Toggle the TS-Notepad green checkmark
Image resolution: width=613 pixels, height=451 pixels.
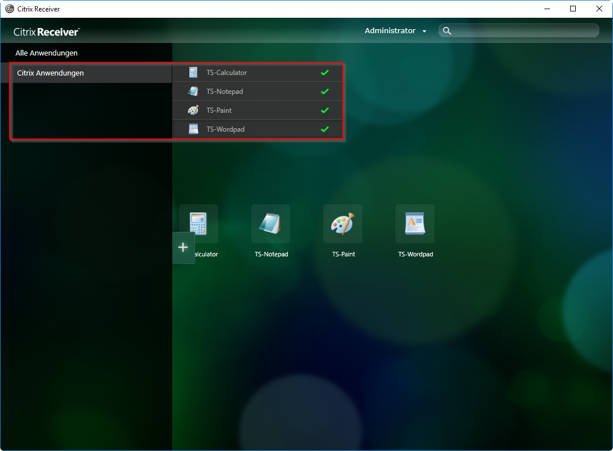pyautogui.click(x=325, y=92)
